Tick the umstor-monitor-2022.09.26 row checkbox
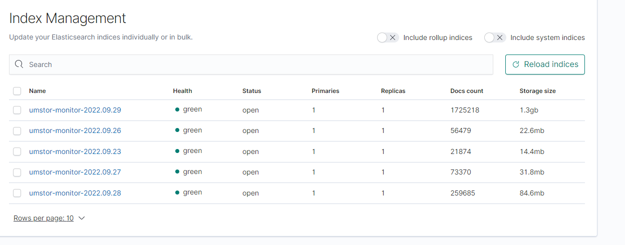The image size is (625, 245). [17, 131]
